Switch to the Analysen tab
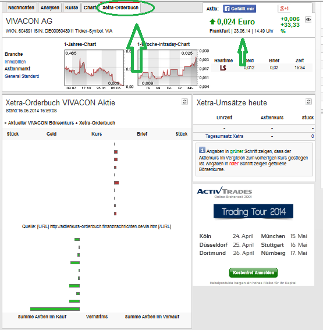This screenshot has width=323, height=330. pyautogui.click(x=50, y=8)
